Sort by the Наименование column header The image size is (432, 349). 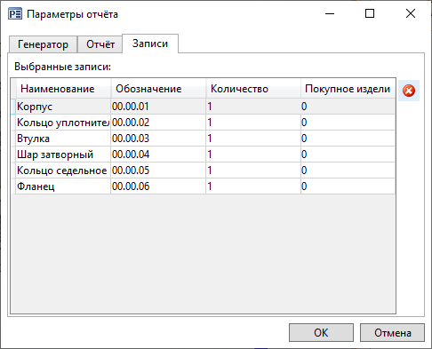click(x=63, y=89)
